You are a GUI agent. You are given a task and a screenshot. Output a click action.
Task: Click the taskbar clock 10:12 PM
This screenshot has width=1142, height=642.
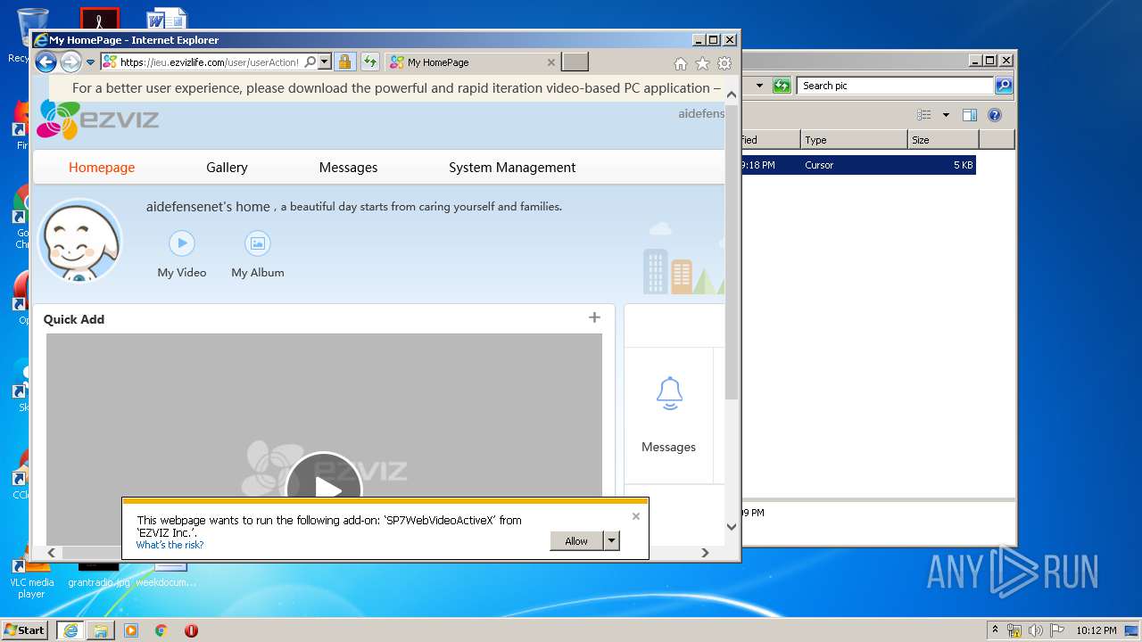[1096, 630]
